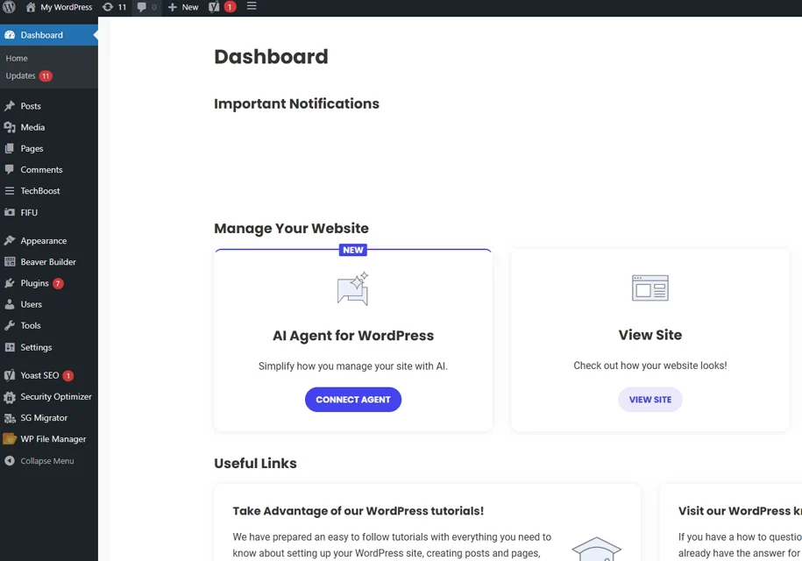This screenshot has height=561, width=802.
Task: Click the VIEW SITE button
Action: [650, 400]
